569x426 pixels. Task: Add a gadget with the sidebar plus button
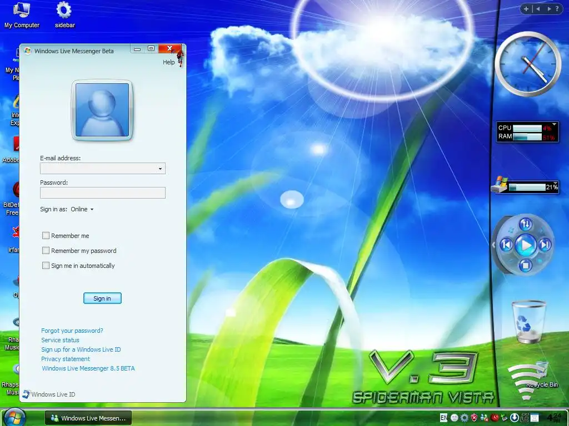(526, 9)
